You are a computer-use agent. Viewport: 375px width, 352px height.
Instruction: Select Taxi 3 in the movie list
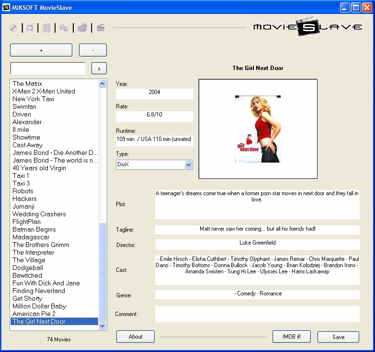coord(55,183)
